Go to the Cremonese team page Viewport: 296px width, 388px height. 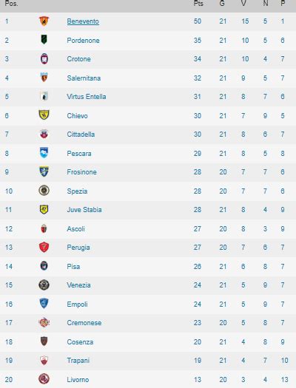84,323
